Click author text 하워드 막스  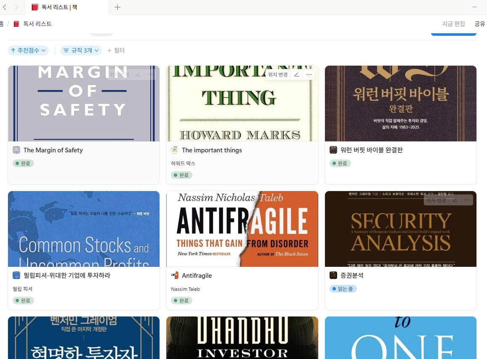(183, 163)
